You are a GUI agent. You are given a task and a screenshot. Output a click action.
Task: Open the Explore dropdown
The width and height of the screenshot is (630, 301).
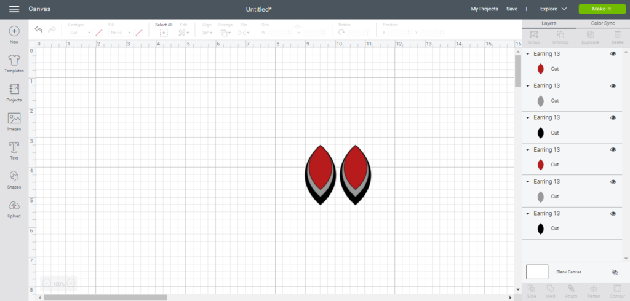pos(553,9)
